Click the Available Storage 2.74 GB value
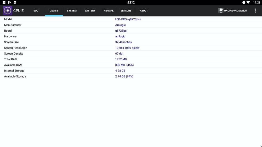 point(124,77)
